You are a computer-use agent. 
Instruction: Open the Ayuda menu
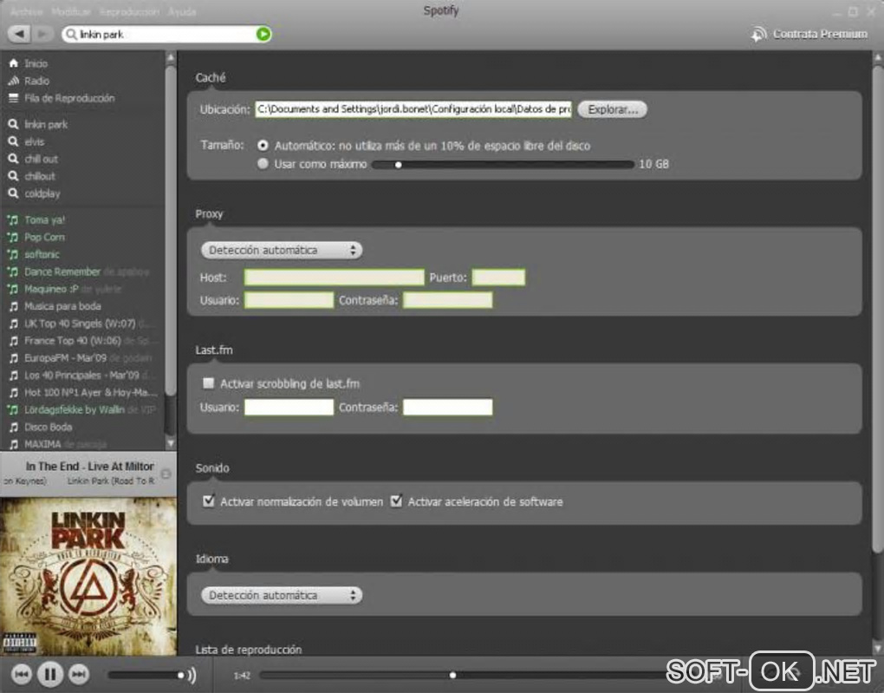(181, 11)
